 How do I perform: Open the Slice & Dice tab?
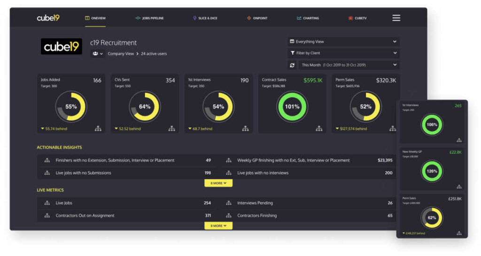pos(205,18)
